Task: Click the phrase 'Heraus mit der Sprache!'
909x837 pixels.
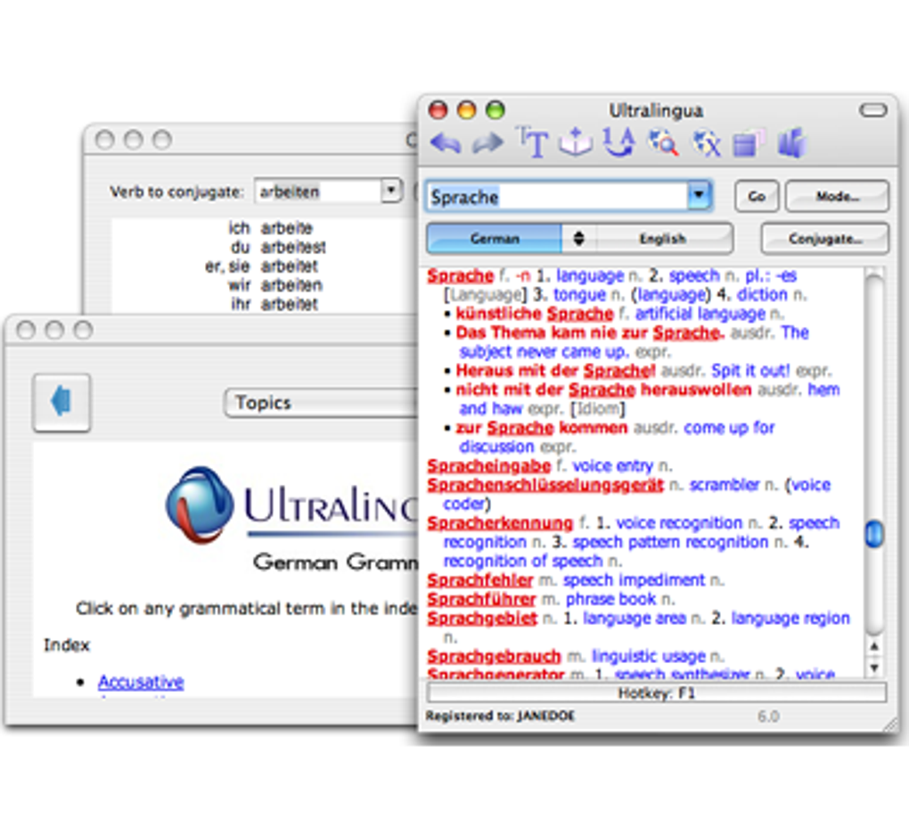Action: pos(555,371)
